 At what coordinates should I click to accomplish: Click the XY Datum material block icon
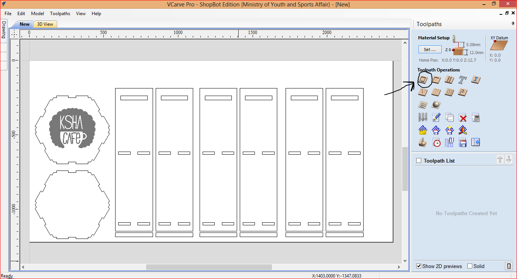pyautogui.click(x=498, y=46)
